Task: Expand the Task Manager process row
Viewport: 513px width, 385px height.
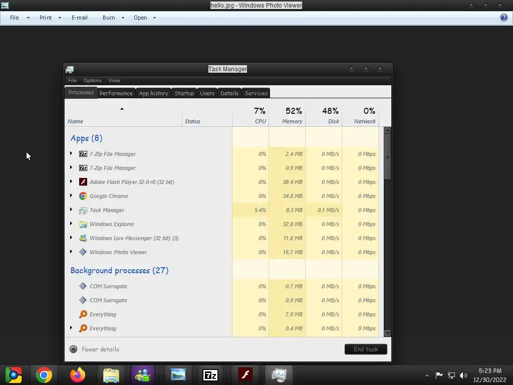Action: click(x=71, y=210)
